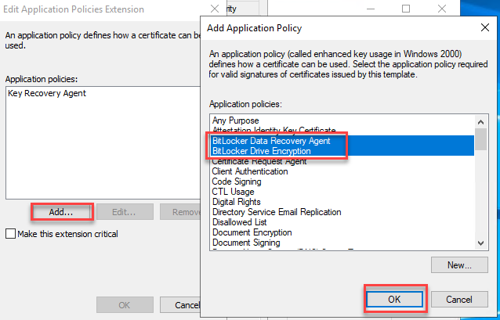
Task: Choose BitLocker Data Recovery Agent
Action: pos(271,141)
